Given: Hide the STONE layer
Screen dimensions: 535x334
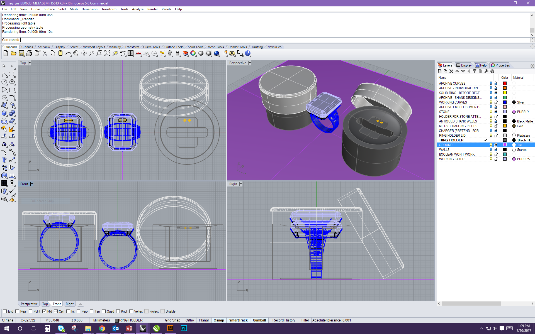Looking at the screenshot, I should (490, 112).
